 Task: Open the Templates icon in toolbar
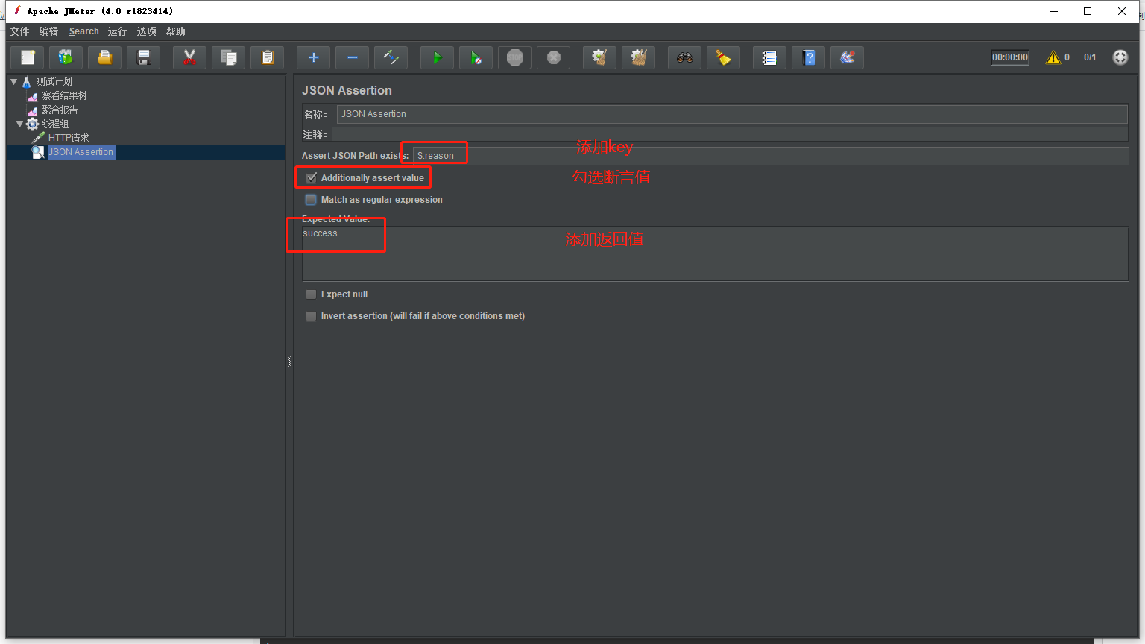(66, 57)
